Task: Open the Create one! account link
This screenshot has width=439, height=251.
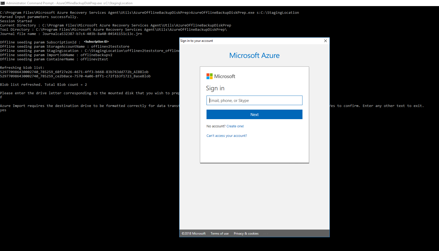Action: [x=235, y=126]
